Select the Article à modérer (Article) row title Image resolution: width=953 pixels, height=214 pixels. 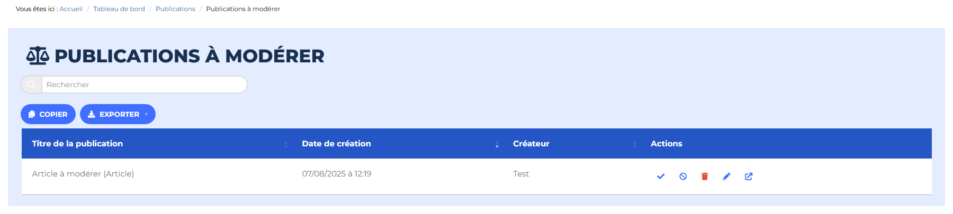click(83, 174)
